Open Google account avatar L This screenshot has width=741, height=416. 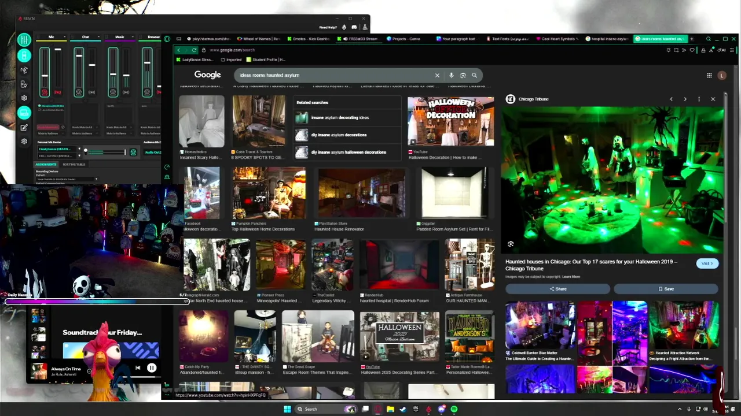721,75
